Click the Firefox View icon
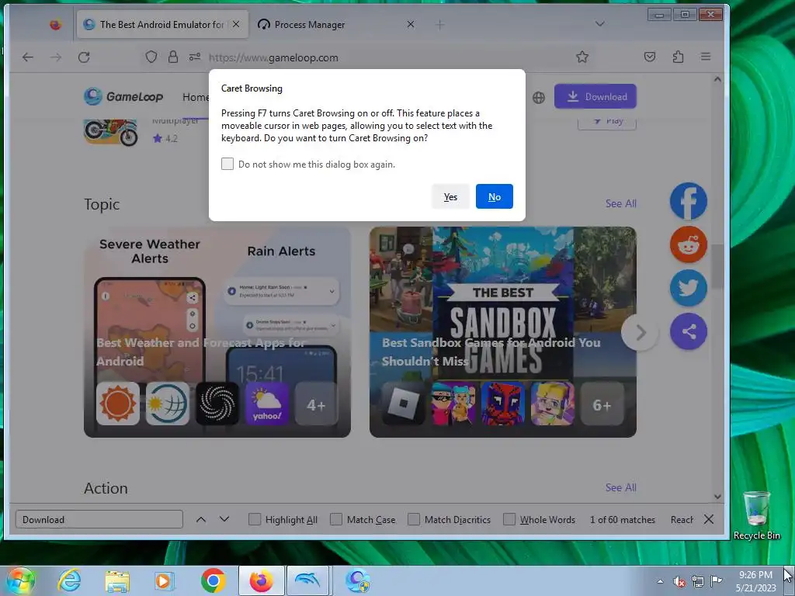The height and width of the screenshot is (596, 795). pos(55,24)
